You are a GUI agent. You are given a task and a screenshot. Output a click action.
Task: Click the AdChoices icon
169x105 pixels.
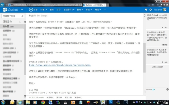coord(154,90)
